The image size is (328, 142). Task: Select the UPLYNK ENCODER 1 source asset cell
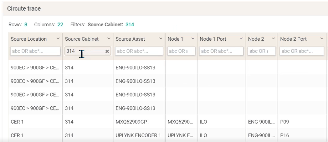139,135
